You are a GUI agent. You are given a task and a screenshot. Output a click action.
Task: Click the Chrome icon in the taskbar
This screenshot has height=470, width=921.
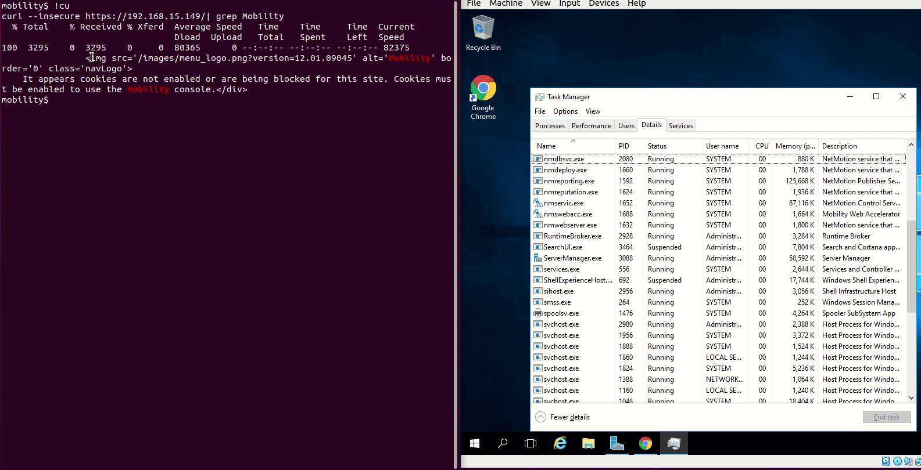[x=645, y=443]
